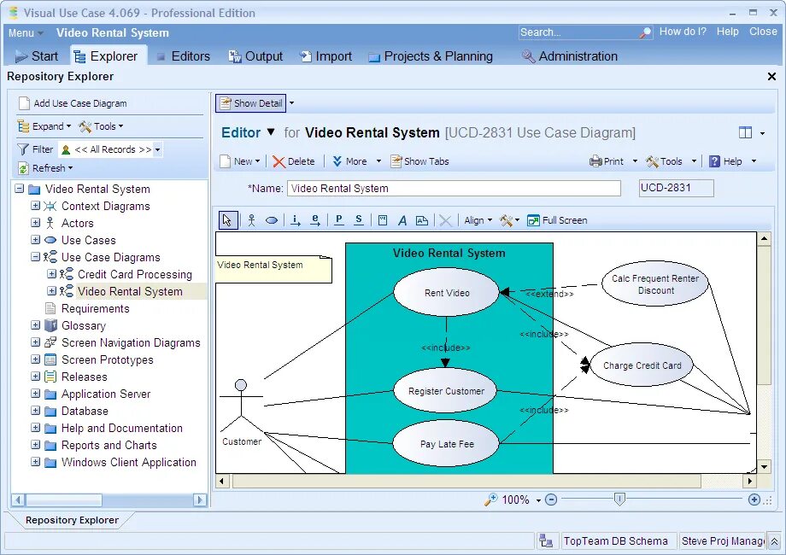The height and width of the screenshot is (555, 786).
Task: Switch to the Editors tab
Action: (183, 56)
